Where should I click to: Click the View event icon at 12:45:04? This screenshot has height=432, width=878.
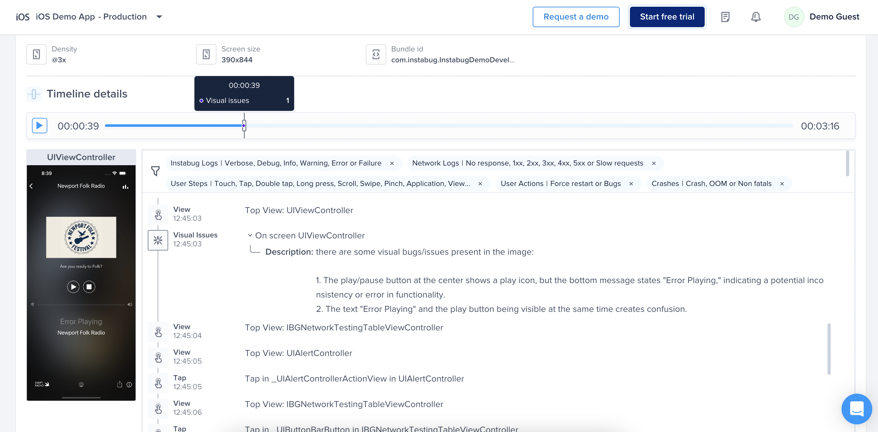[158, 331]
